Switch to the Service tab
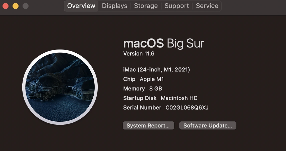286x151 pixels. click(x=207, y=6)
